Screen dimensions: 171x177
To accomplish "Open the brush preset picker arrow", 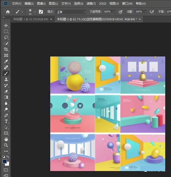I will [x=35, y=12].
